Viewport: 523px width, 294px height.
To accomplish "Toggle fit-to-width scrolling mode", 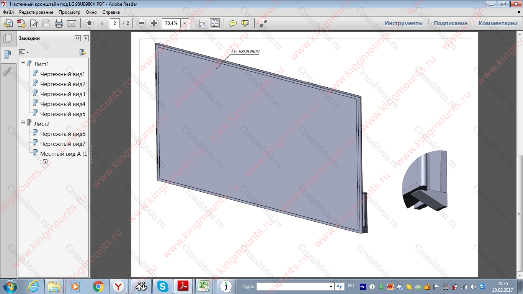I will tap(202, 23).
